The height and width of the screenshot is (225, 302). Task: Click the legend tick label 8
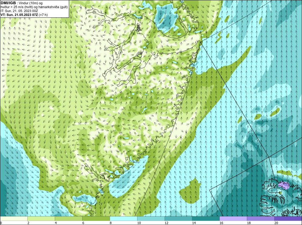[x=111, y=223]
